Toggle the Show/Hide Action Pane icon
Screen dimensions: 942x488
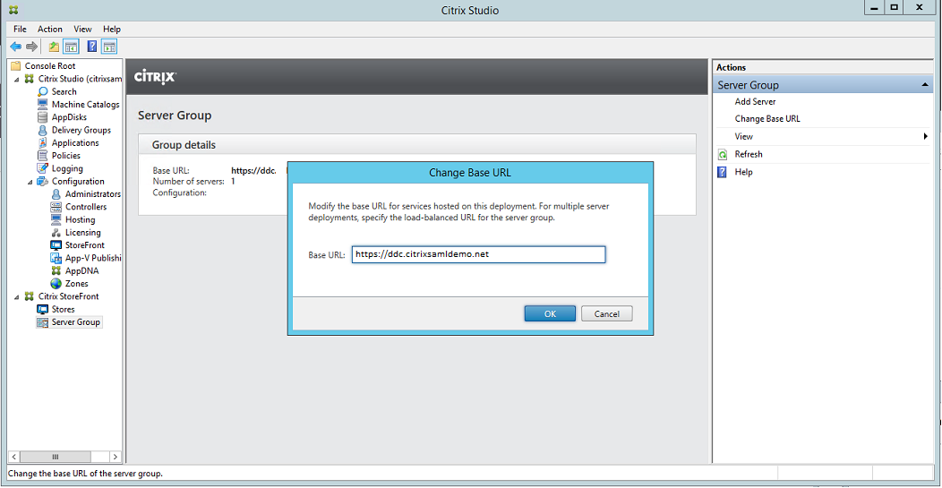(x=108, y=47)
